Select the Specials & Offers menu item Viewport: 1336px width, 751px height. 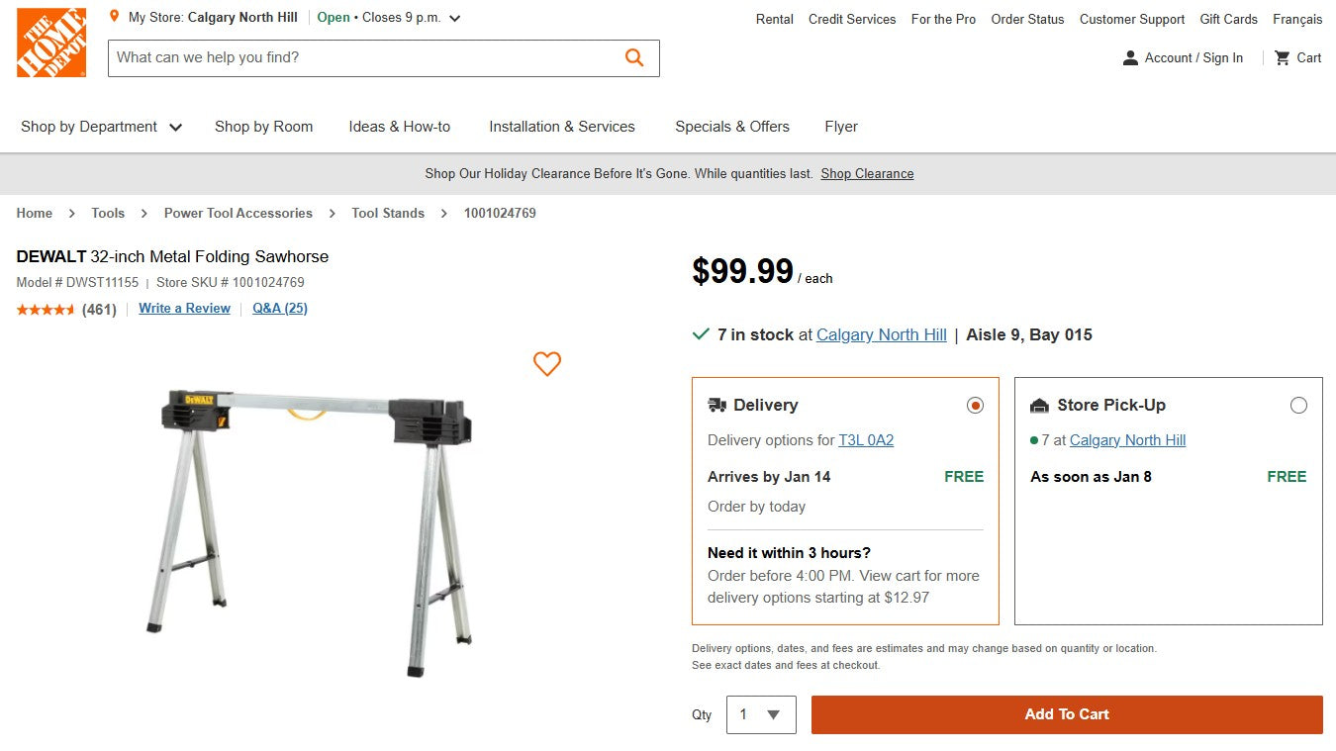click(731, 127)
